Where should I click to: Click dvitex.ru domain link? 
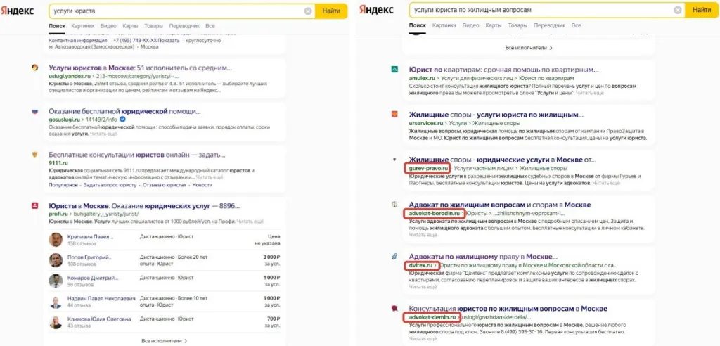pos(420,266)
